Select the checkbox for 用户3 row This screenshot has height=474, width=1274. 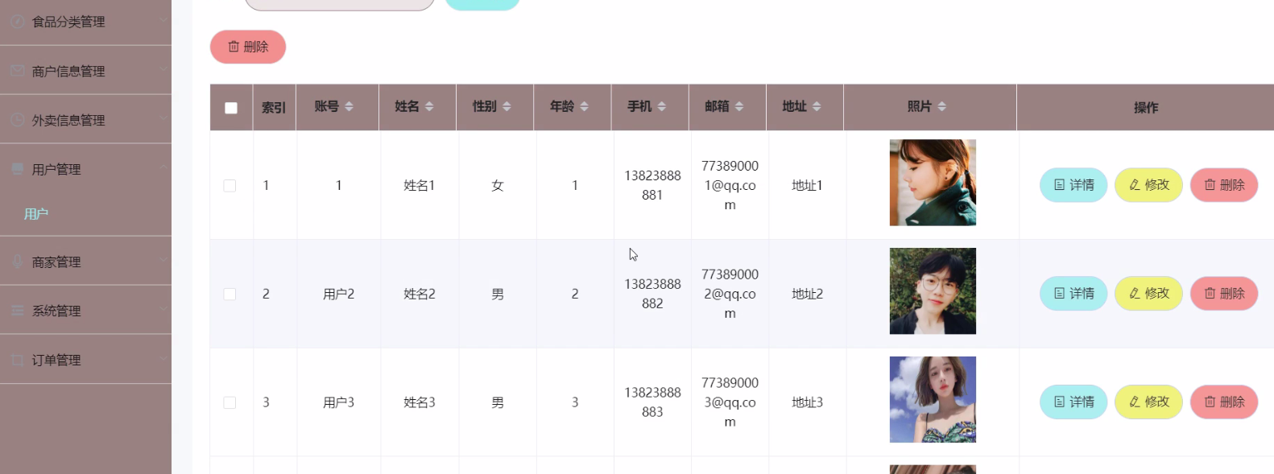(x=230, y=402)
